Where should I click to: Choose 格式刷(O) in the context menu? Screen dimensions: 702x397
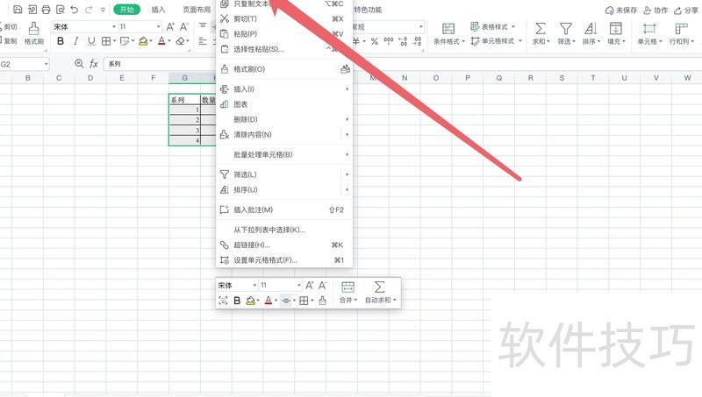284,69
